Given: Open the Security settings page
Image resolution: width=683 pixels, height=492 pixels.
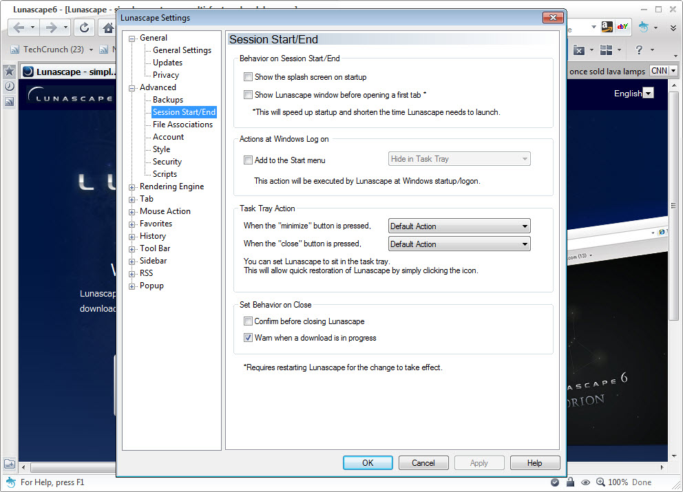Looking at the screenshot, I should [x=167, y=162].
